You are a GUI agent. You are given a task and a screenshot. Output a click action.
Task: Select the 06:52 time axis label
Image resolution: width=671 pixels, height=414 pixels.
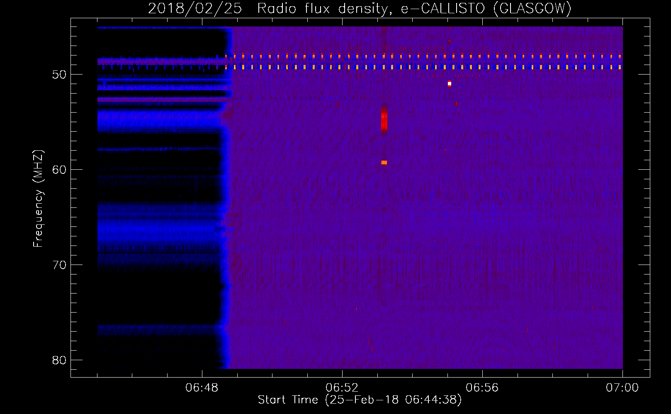pyautogui.click(x=342, y=388)
